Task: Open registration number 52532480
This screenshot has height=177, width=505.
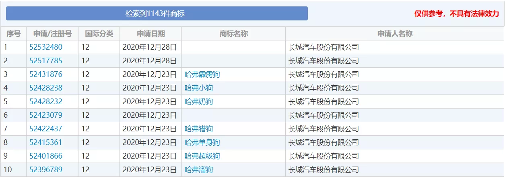Action: [x=46, y=47]
